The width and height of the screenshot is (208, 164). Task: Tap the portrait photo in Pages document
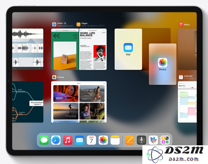tap(100, 53)
